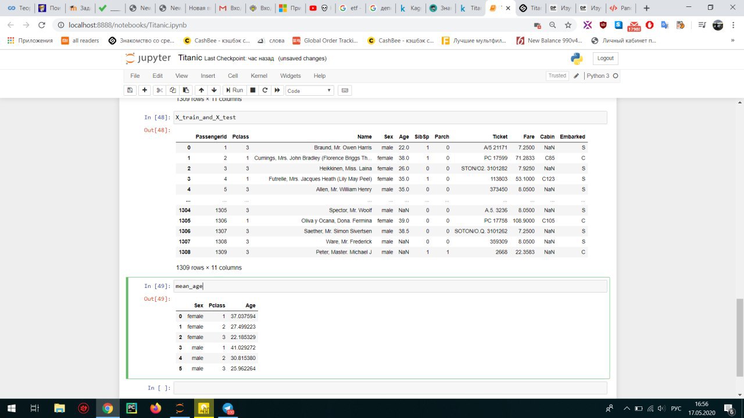Select the C123 cabin table cell
This screenshot has height=418, width=744.
point(547,179)
